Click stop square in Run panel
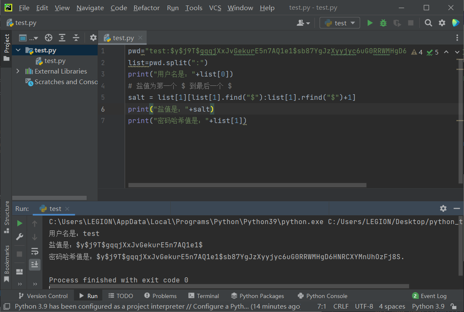Viewport: 464px width, 312px height. (x=19, y=254)
